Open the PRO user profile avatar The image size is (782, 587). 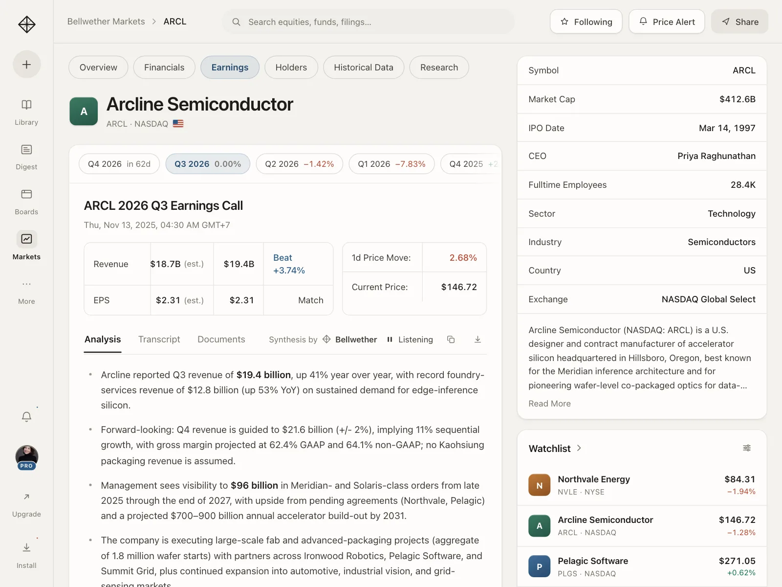point(26,457)
